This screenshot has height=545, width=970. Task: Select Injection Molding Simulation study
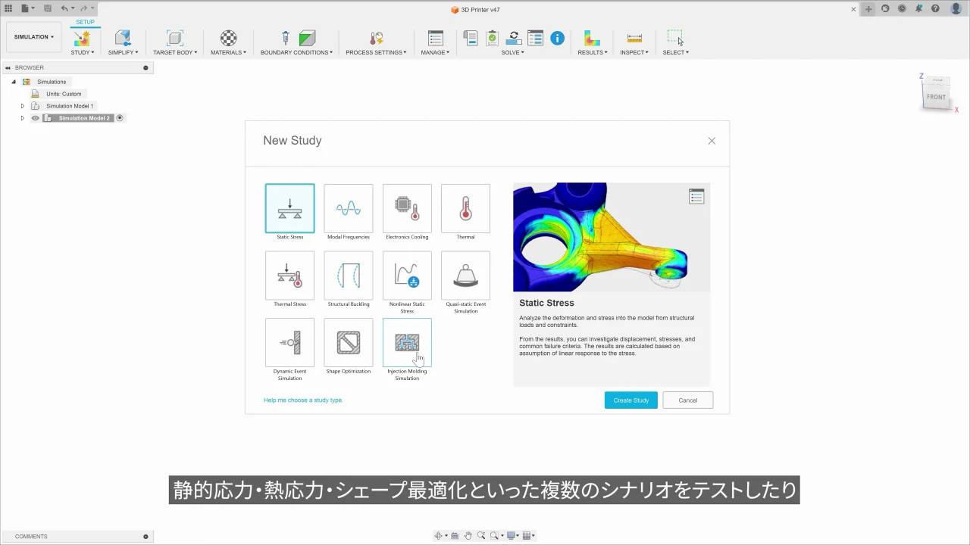[x=407, y=342]
